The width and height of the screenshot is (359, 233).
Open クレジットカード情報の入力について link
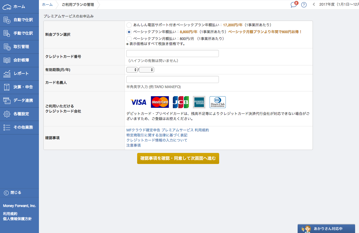tap(157, 140)
